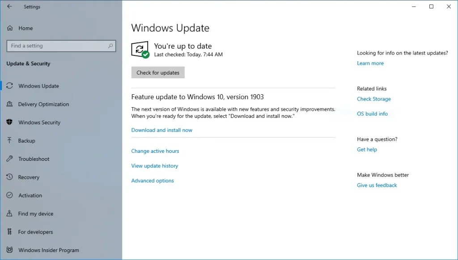
Task: Open the Troubleshoot wrench icon
Action: pyautogui.click(x=9, y=159)
